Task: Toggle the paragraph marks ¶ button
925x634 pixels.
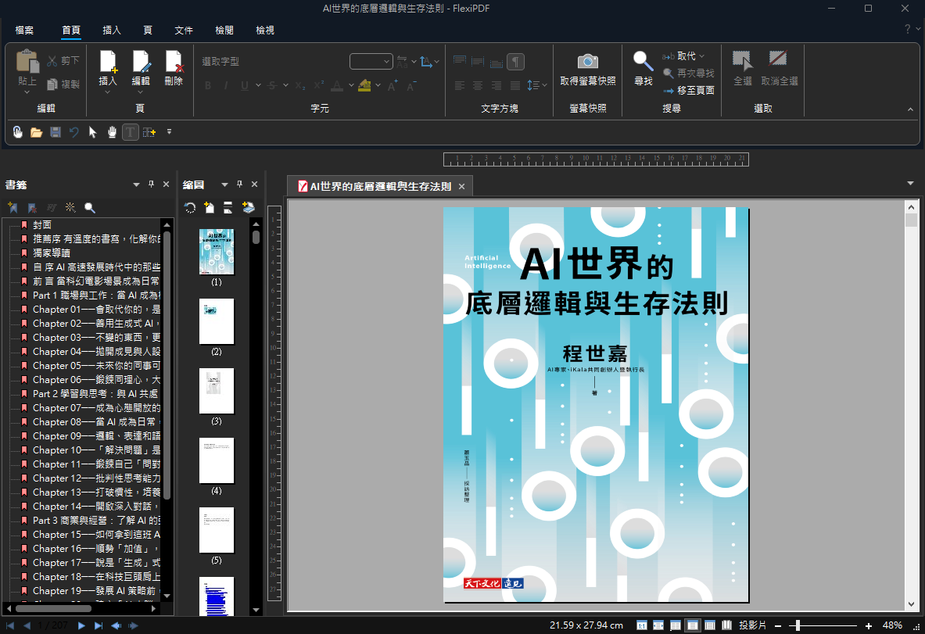Action: pos(515,61)
